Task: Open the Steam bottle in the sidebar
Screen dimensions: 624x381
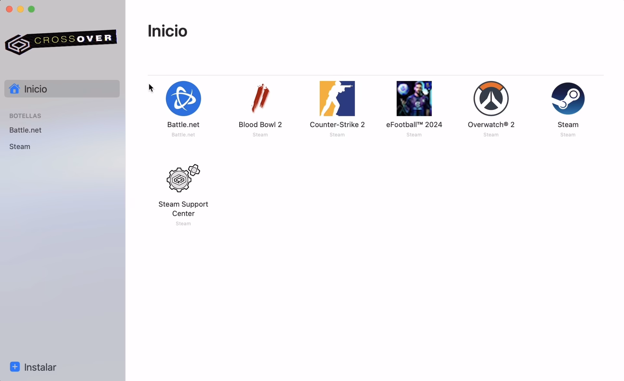Action: pyautogui.click(x=20, y=147)
